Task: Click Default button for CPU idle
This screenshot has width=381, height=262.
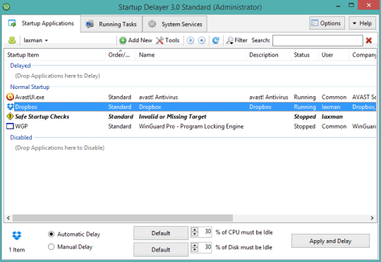Action: point(161,233)
